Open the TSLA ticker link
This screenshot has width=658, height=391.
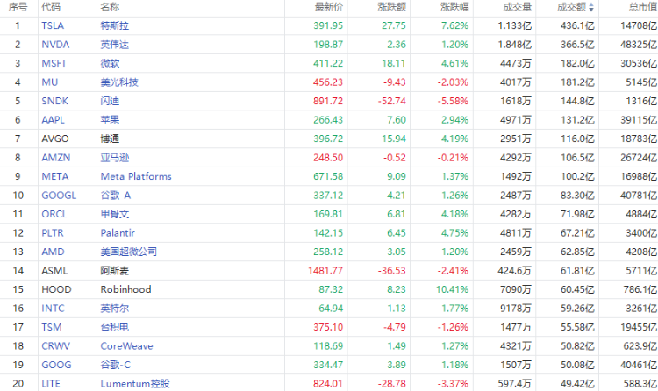[x=53, y=25]
